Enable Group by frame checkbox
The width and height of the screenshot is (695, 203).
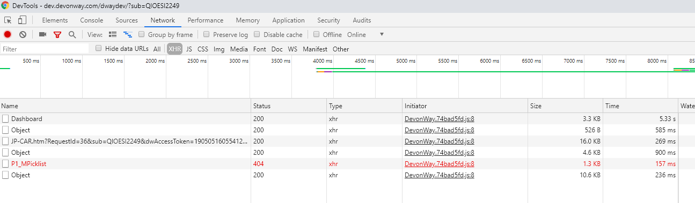point(142,34)
